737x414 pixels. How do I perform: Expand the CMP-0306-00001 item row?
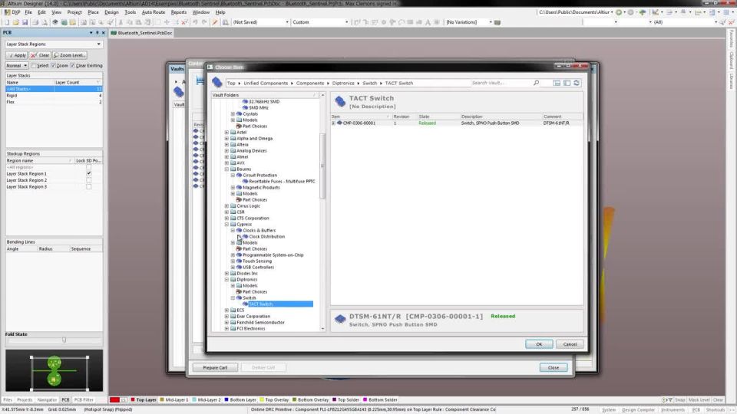click(333, 123)
